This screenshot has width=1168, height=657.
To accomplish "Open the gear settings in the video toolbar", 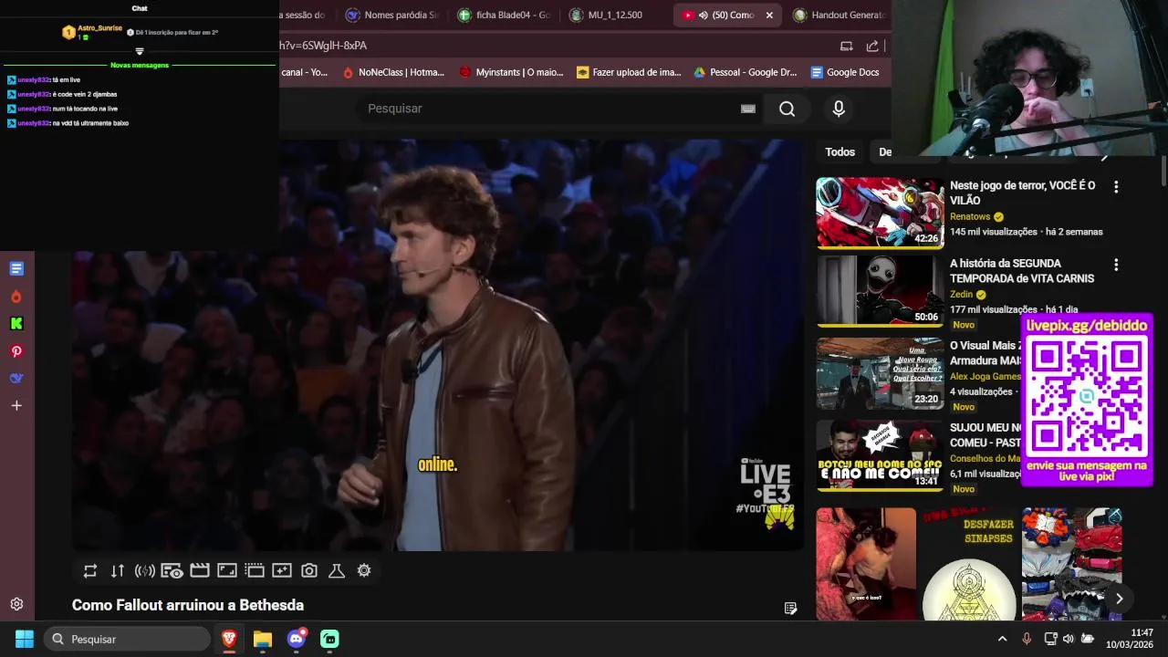I will pos(364,570).
